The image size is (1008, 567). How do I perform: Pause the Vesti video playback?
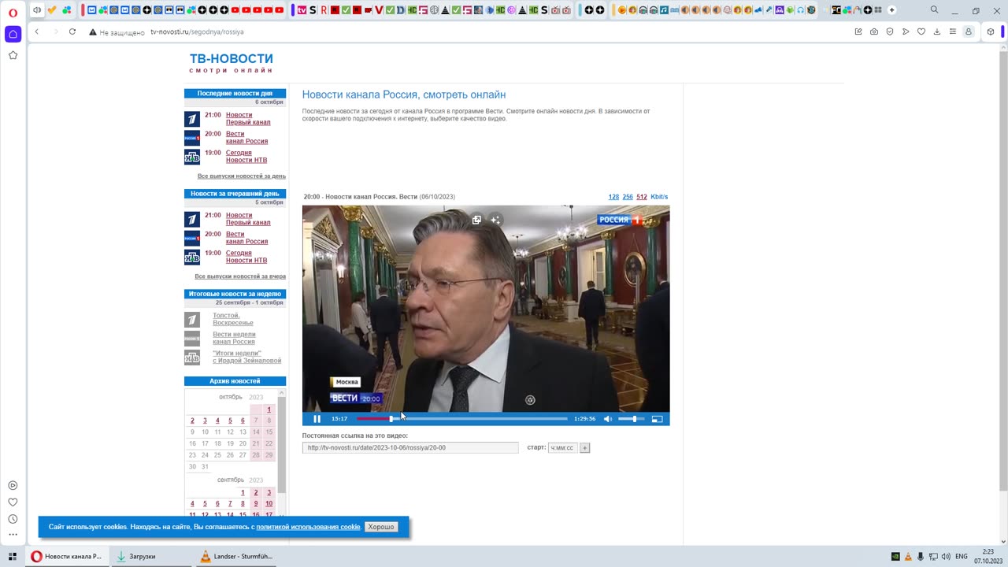pyautogui.click(x=317, y=419)
